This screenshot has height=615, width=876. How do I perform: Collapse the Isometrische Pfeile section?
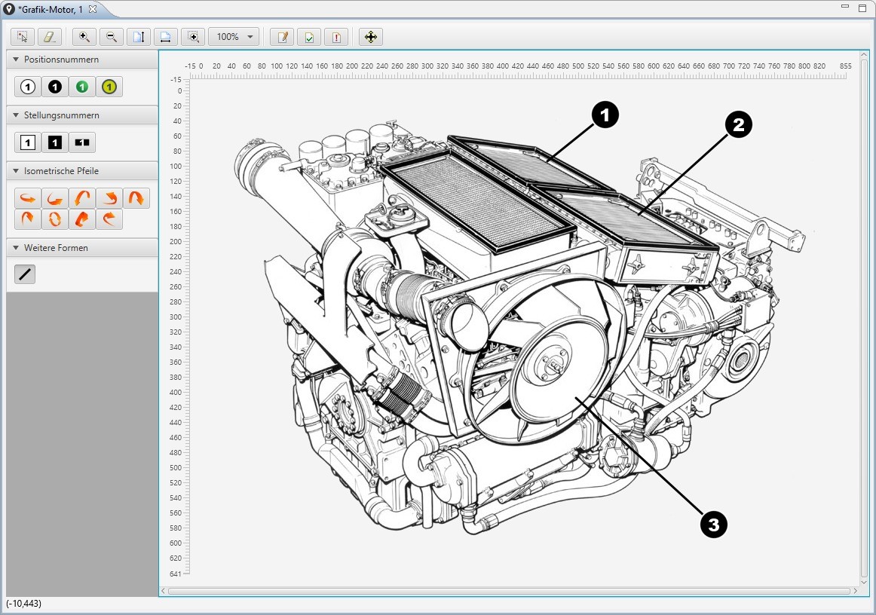[16, 171]
